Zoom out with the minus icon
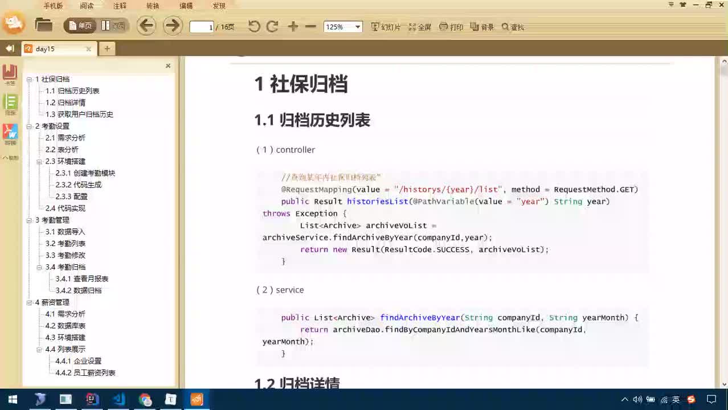This screenshot has height=410, width=728. (x=310, y=26)
